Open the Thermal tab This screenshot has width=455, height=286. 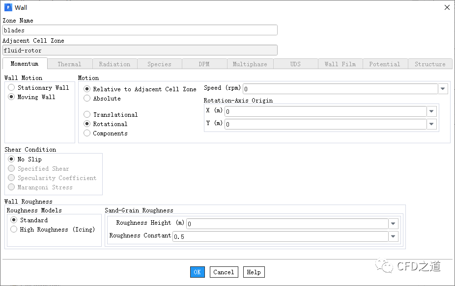click(69, 64)
